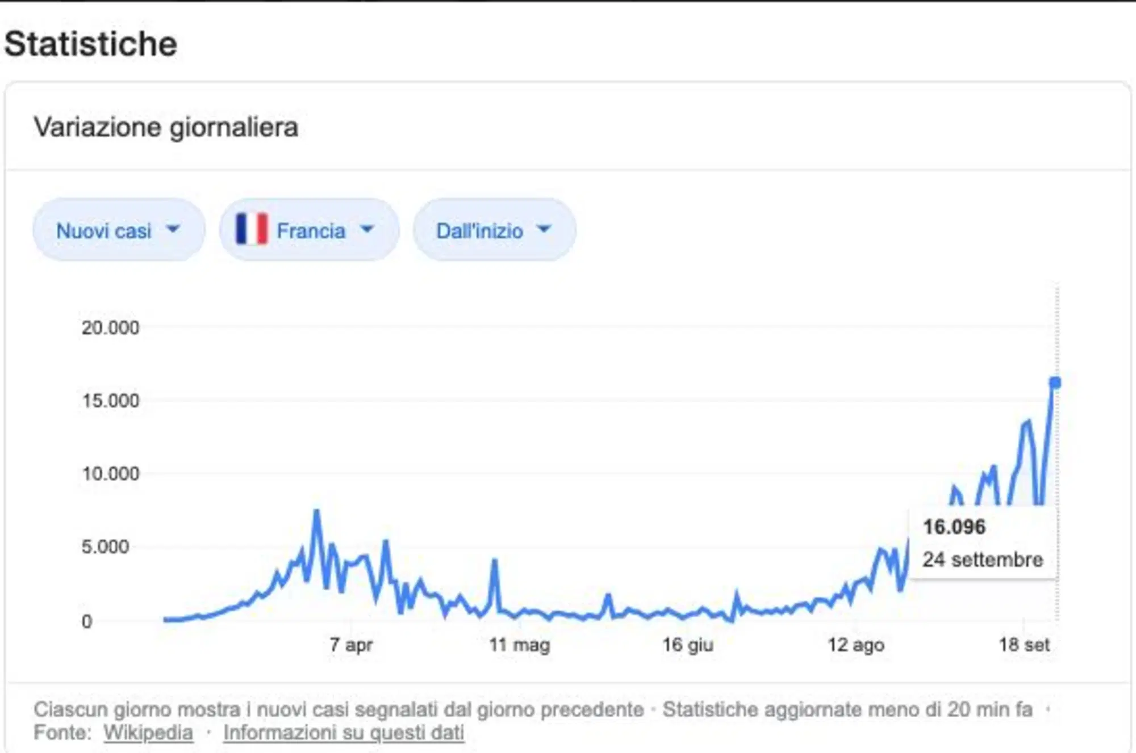Screen dimensions: 1136x753
Task: Click the blue data point marker on the chart
Action: pos(1055,383)
